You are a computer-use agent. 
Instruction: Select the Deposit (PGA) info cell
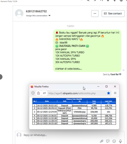click(x=65, y=108)
